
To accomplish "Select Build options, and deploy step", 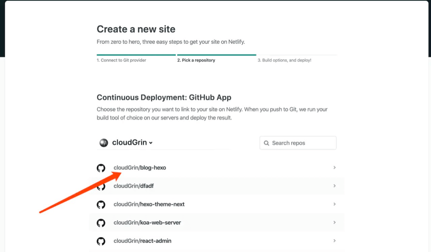I will coord(284,60).
